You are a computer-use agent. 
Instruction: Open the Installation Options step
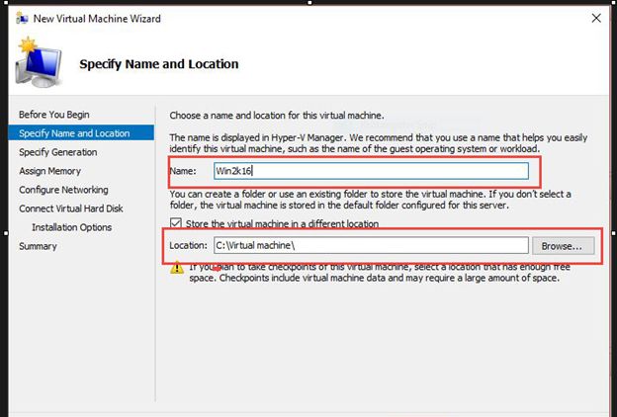(x=71, y=227)
